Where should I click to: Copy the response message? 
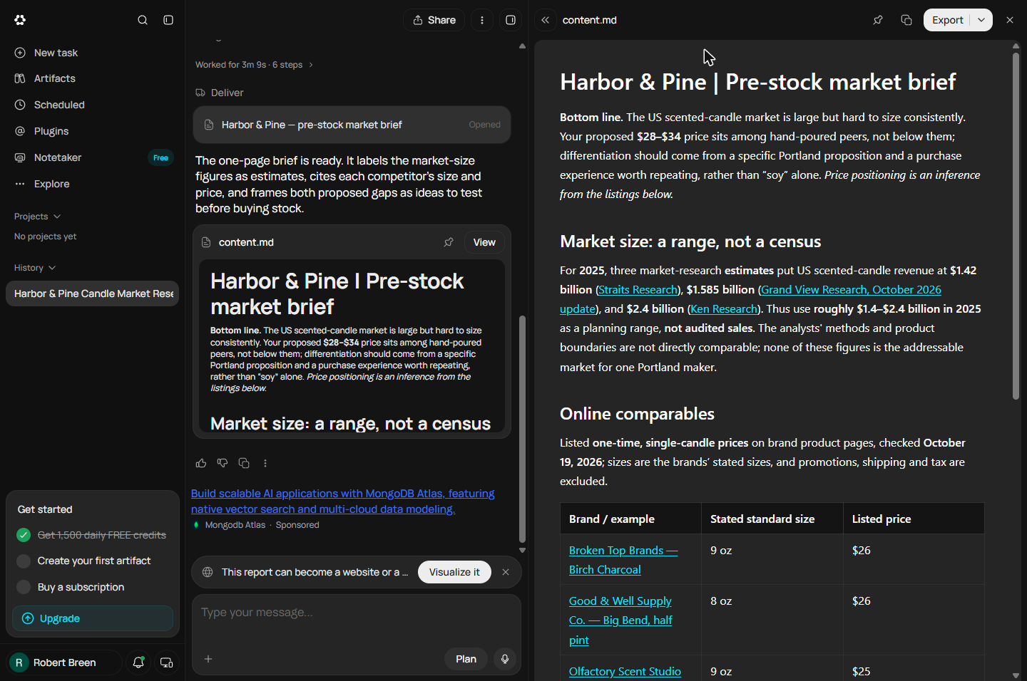244,463
